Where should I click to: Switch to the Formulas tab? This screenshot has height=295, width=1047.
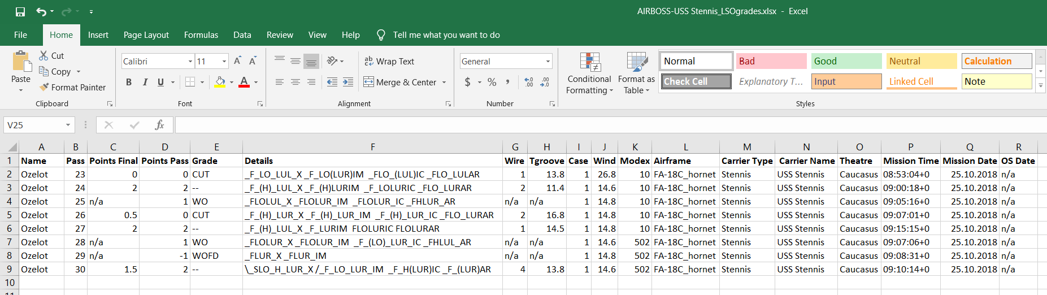(201, 35)
